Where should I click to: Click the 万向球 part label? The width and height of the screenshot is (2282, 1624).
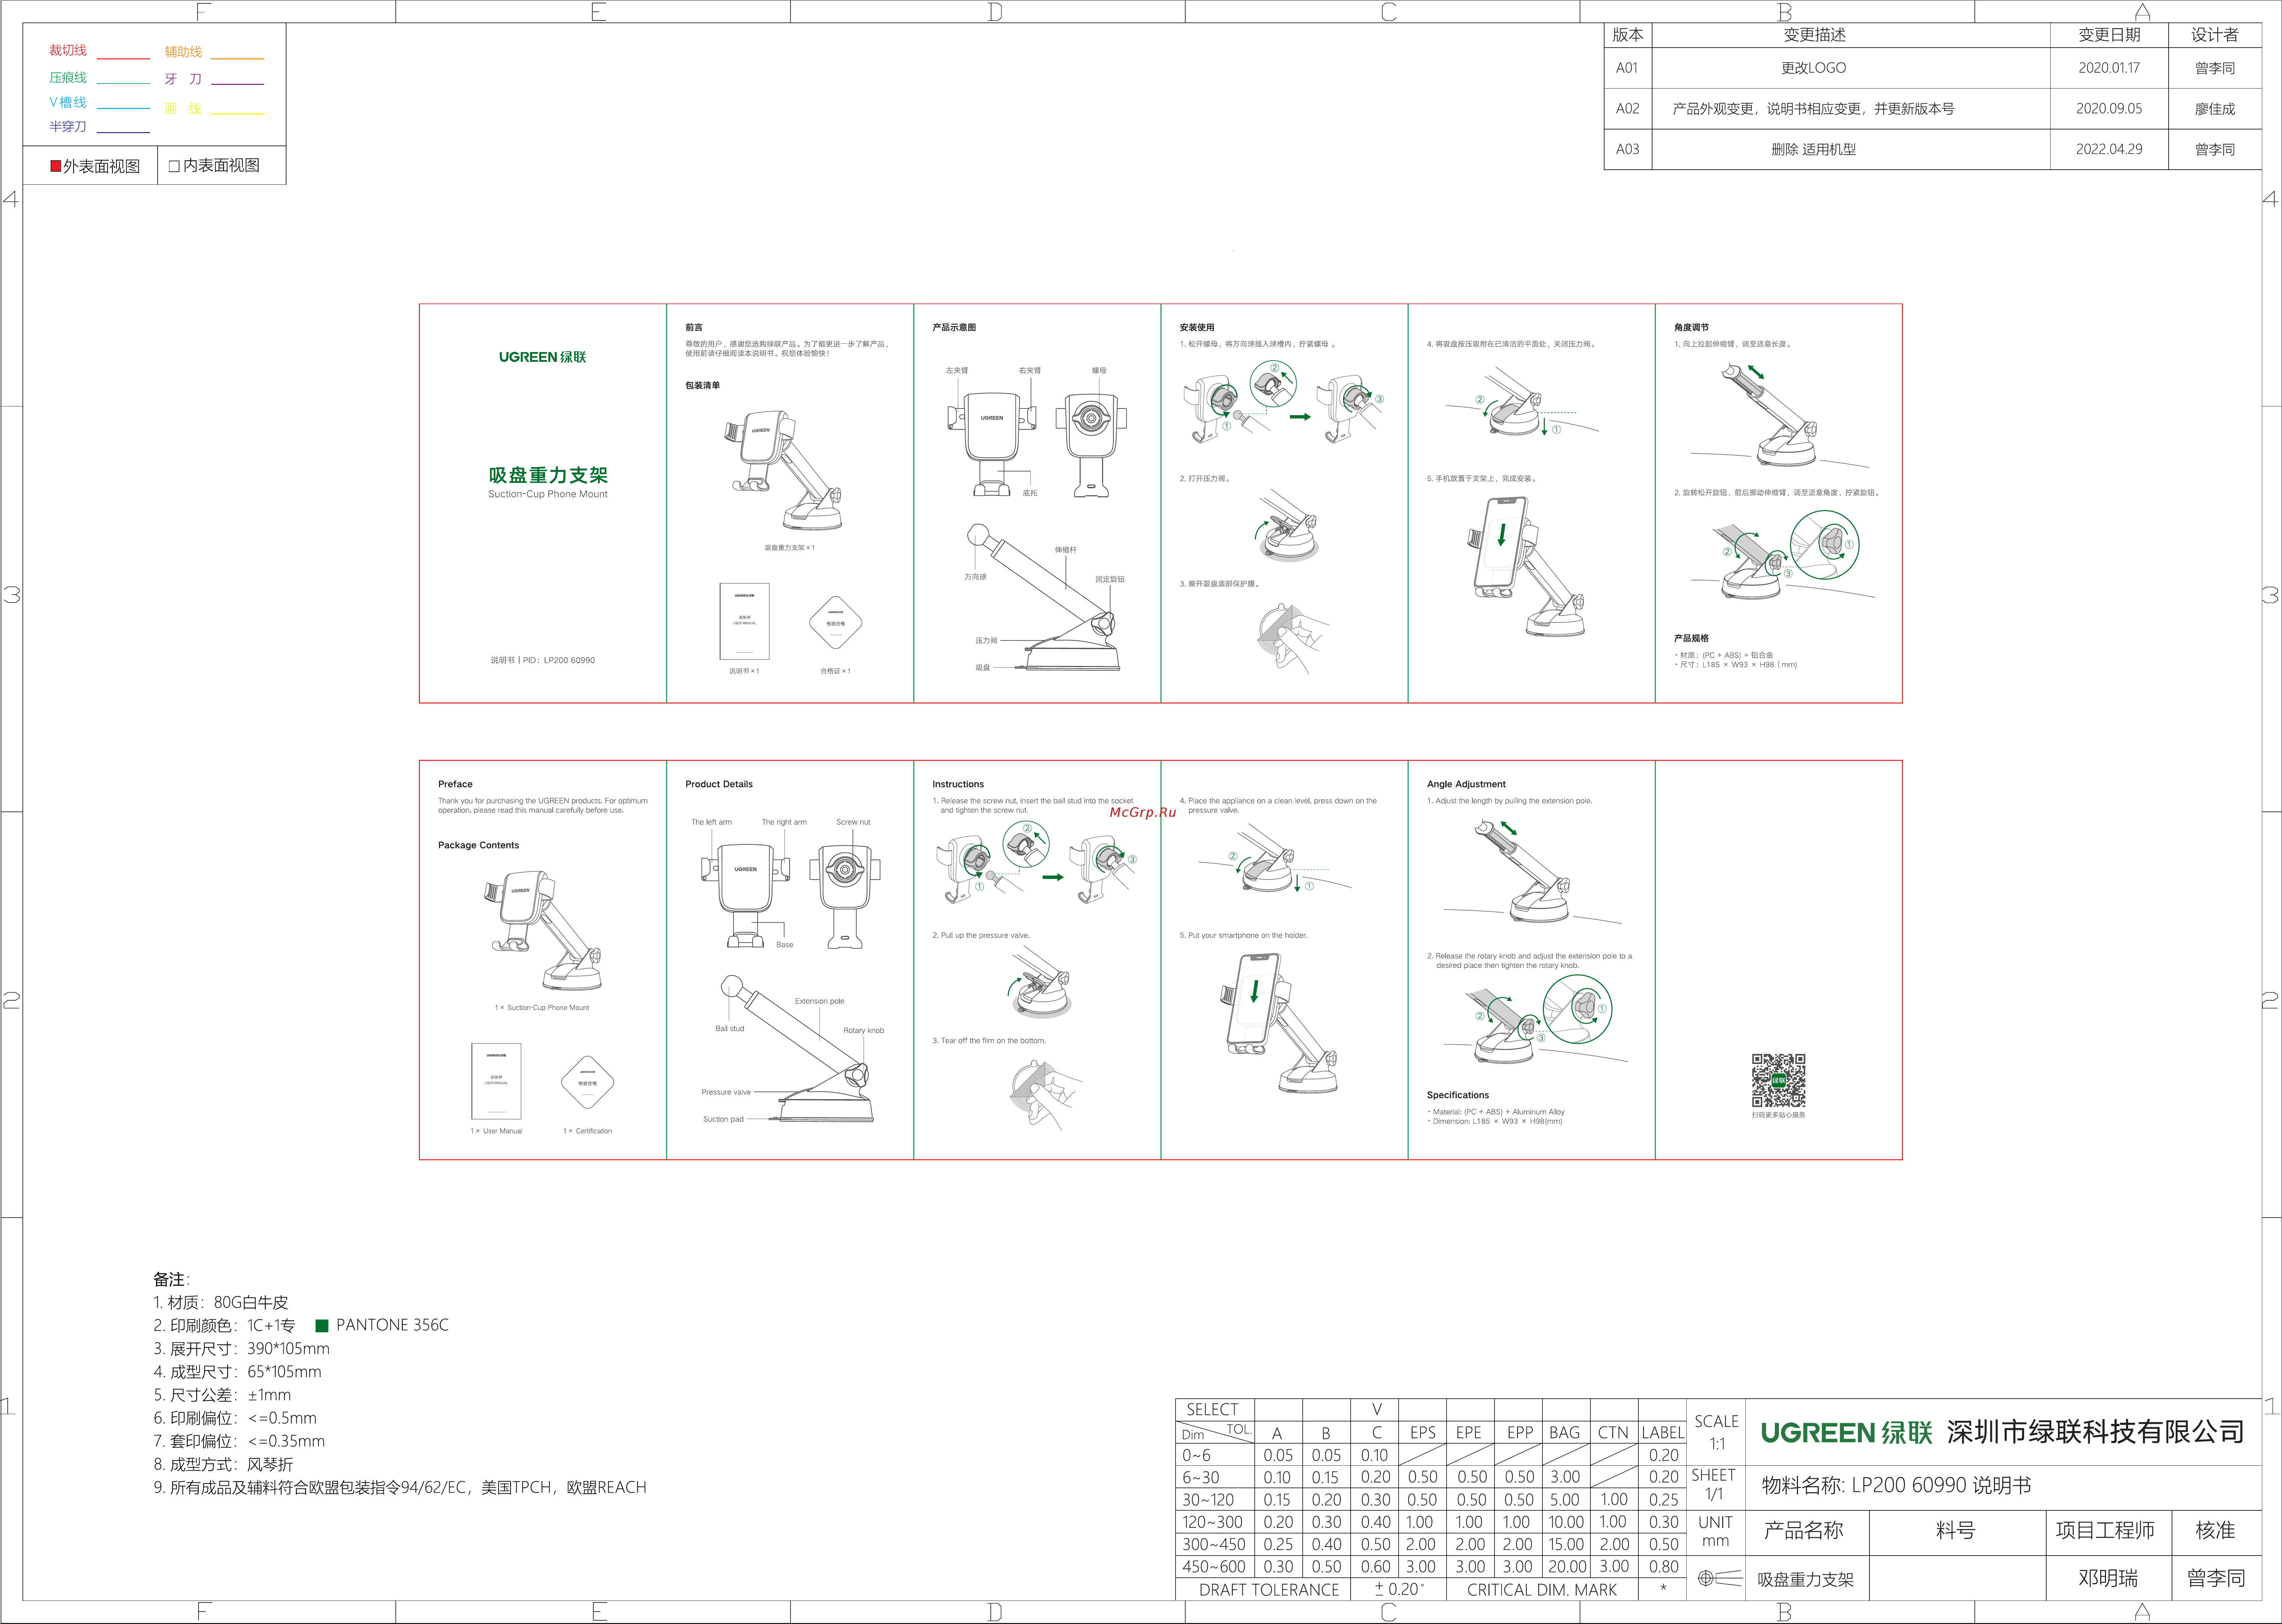click(975, 577)
